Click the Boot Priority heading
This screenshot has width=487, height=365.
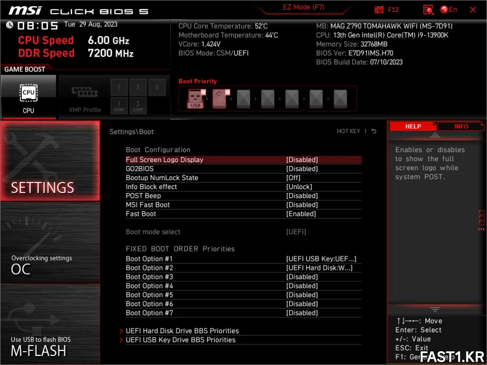tap(197, 81)
